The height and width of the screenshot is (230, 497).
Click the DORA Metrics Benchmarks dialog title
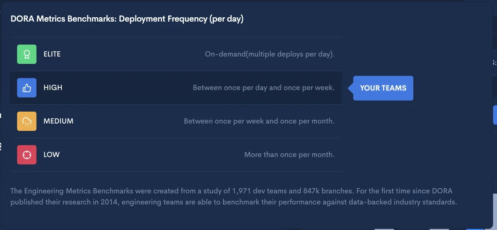tap(127, 19)
